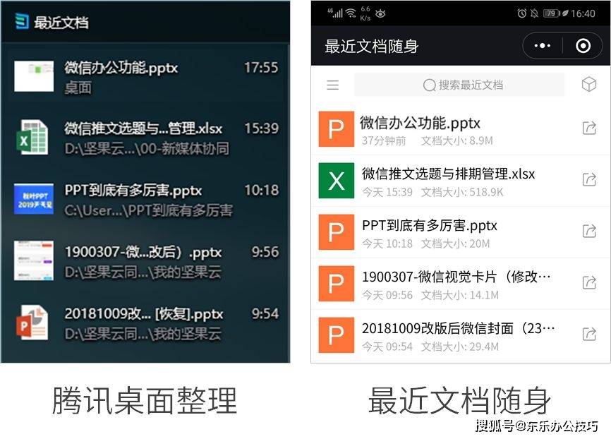Image resolution: width=611 pixels, height=439 pixels.
Task: Click the Excel icon of 微信推文选题 xlsx file
Action: pos(32,137)
